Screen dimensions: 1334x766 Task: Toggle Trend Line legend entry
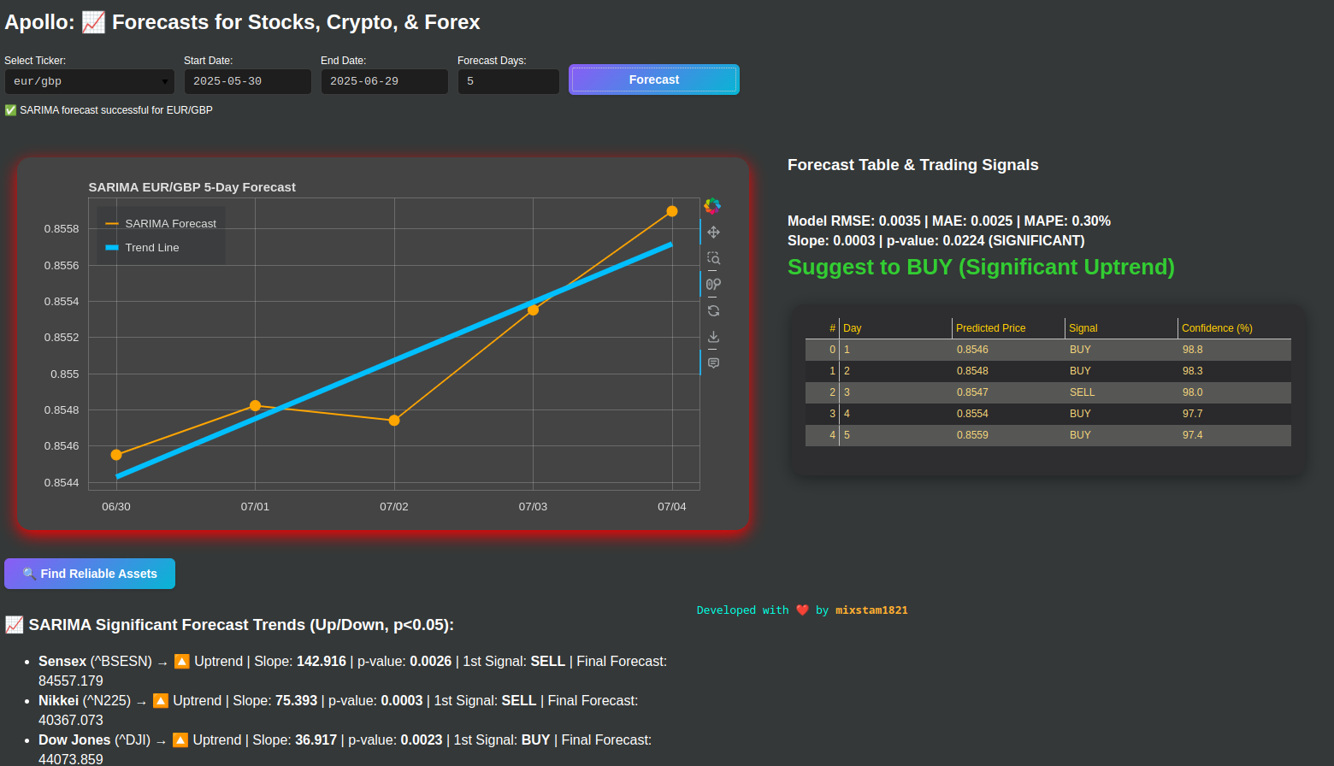[151, 248]
